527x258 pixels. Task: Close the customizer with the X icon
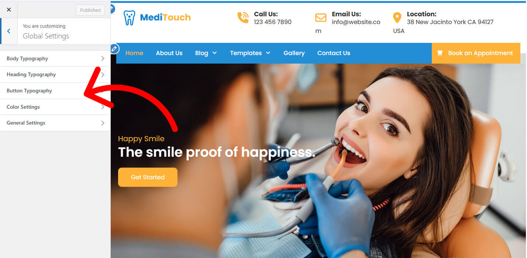click(9, 10)
